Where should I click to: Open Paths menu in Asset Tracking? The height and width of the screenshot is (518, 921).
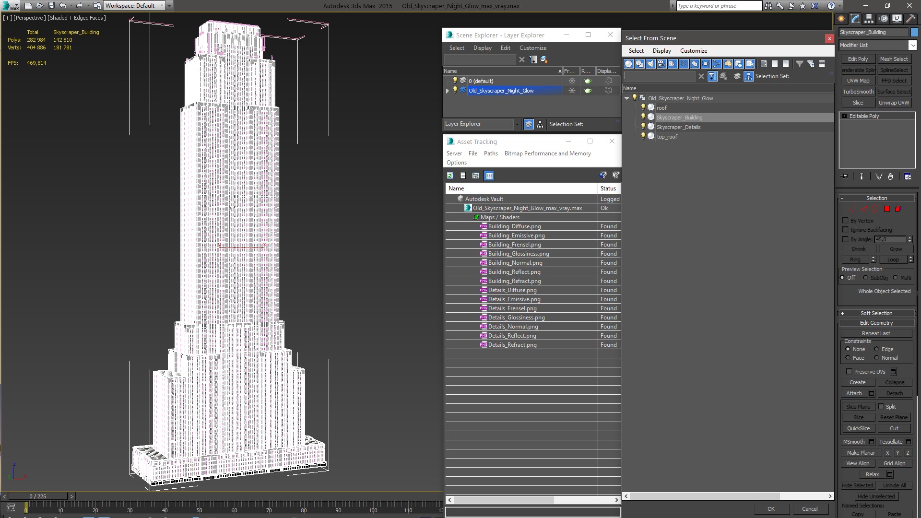pos(491,153)
